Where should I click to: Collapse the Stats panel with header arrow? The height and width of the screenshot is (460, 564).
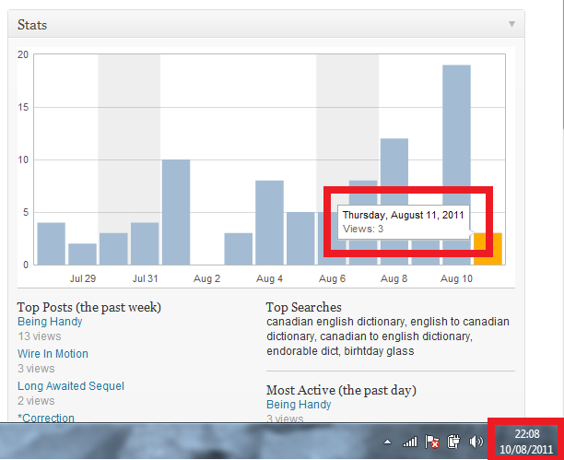click(511, 24)
